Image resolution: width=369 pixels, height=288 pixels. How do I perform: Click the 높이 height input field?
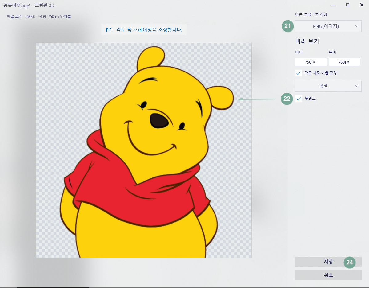[344, 62]
